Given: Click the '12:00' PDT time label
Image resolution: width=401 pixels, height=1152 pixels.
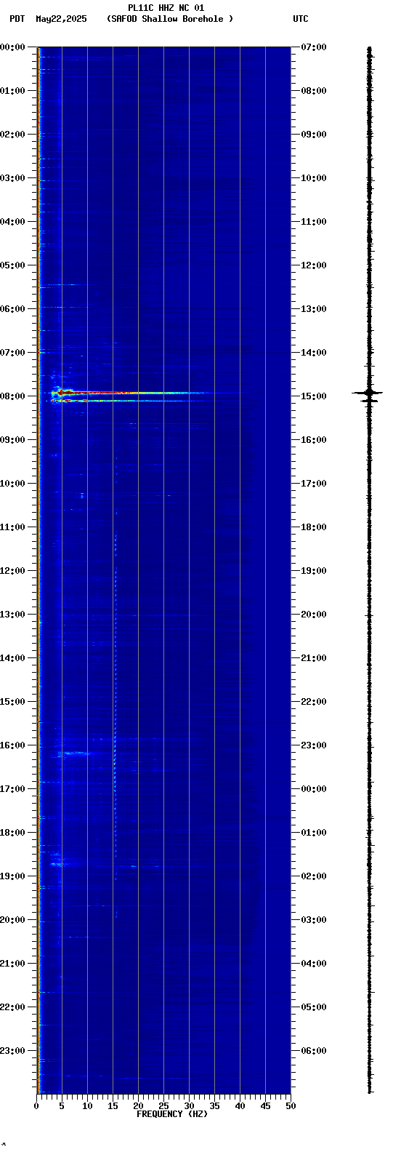Looking at the screenshot, I should [x=12, y=571].
